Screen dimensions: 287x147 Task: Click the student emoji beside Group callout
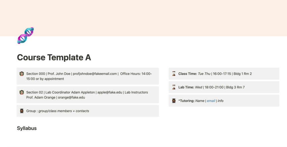[22, 111]
